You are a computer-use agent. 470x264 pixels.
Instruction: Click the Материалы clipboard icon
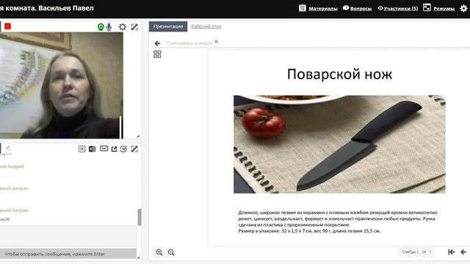(x=303, y=8)
